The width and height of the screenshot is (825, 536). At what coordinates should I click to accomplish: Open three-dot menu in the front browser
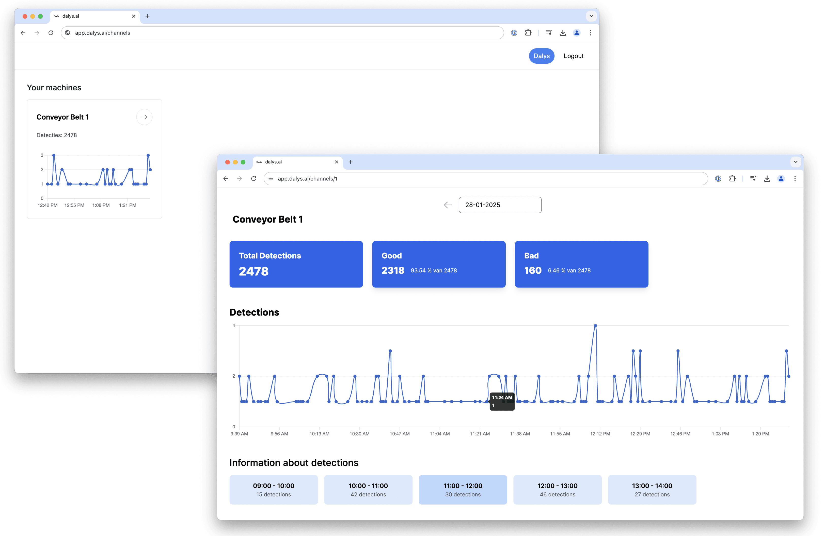point(795,179)
